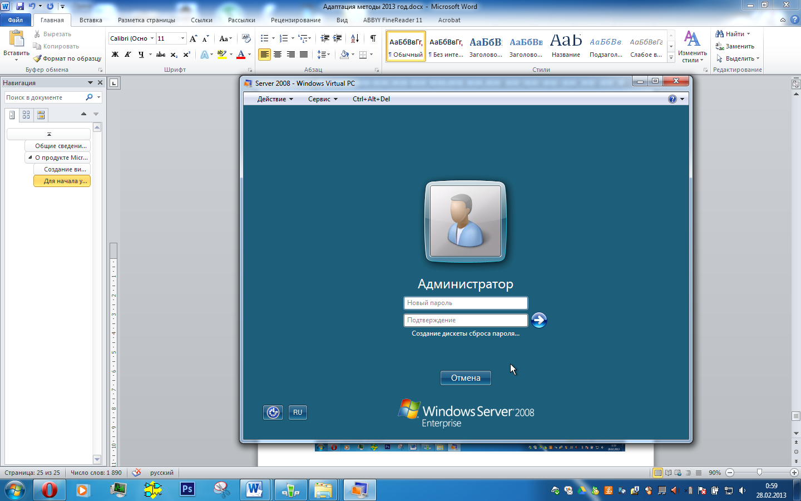Viewport: 801px width, 501px height.
Task: Collapse the 'О продукте Micr...' heading
Action: (x=30, y=158)
